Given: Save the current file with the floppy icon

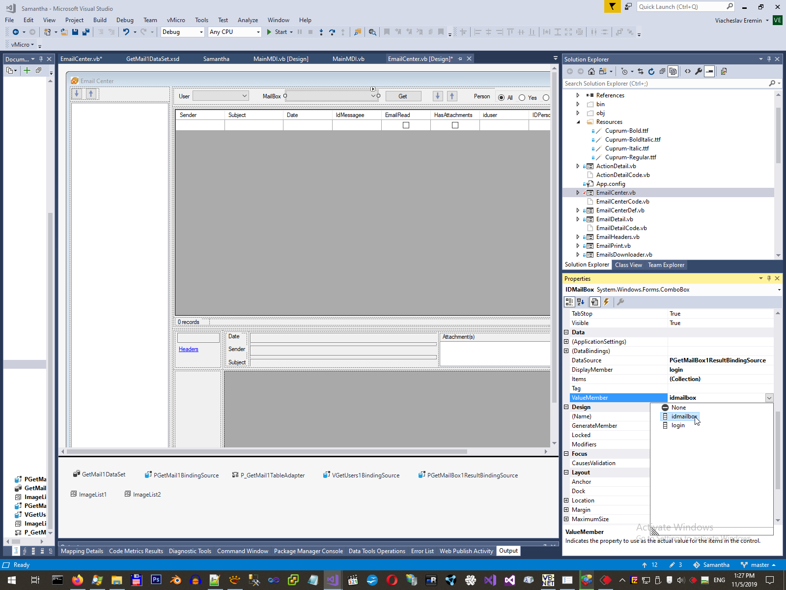Looking at the screenshot, I should 75,32.
